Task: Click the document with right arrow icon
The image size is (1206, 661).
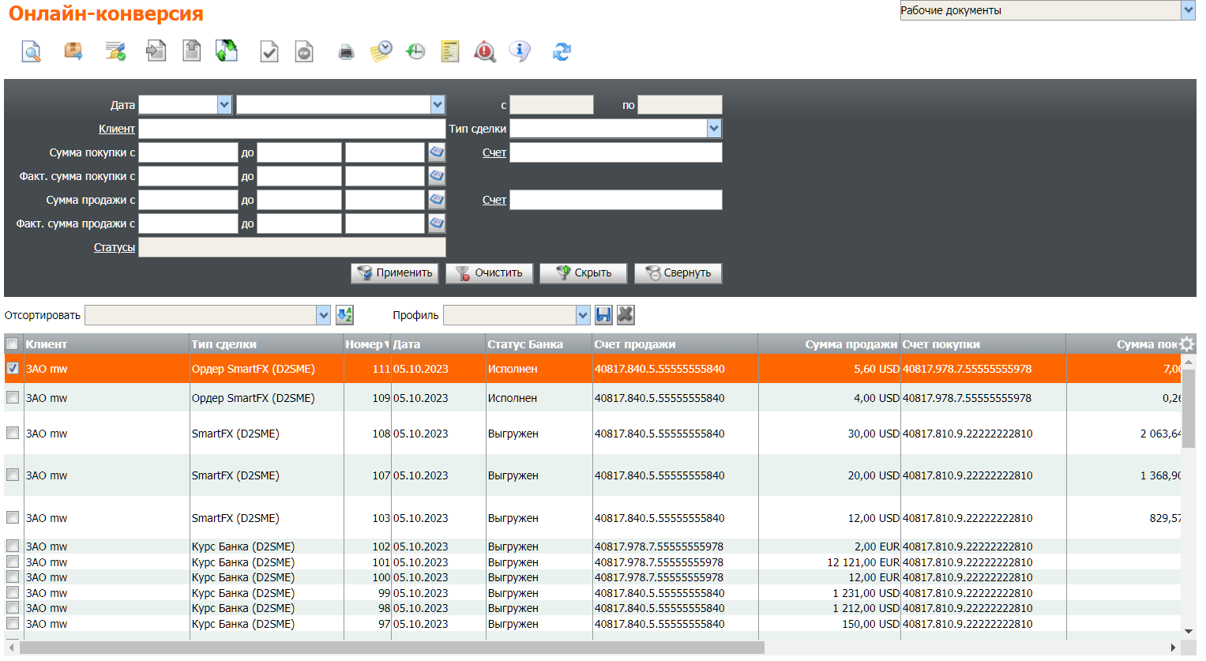Action: pyautogui.click(x=156, y=51)
